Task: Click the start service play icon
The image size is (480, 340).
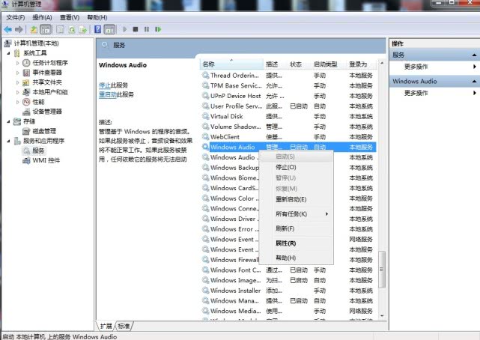Action: tap(124, 29)
